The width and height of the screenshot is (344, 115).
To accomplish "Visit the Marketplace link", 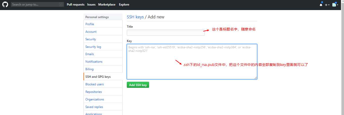I will tap(107, 5).
